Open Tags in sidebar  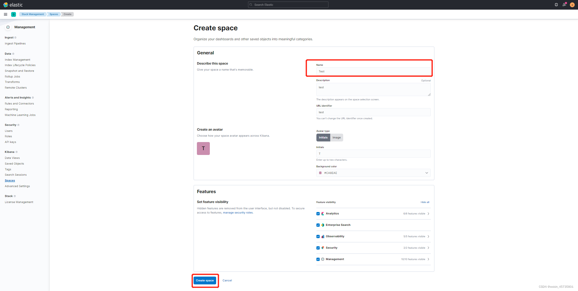coord(8,169)
